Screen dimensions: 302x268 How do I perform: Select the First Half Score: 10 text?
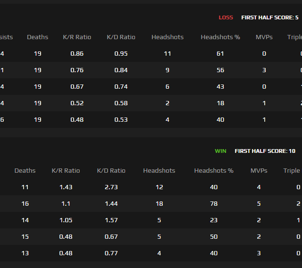tap(265, 151)
